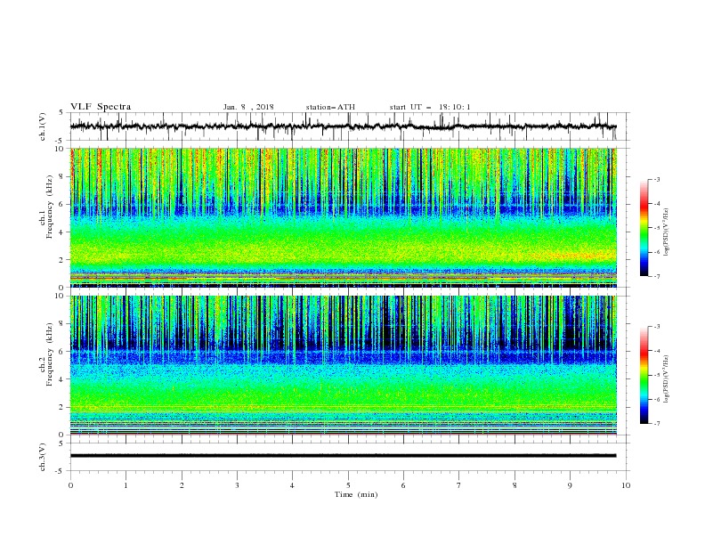Click the log(PSD) label beside ch.2 color bar
705x545 pixels.
pos(667,379)
